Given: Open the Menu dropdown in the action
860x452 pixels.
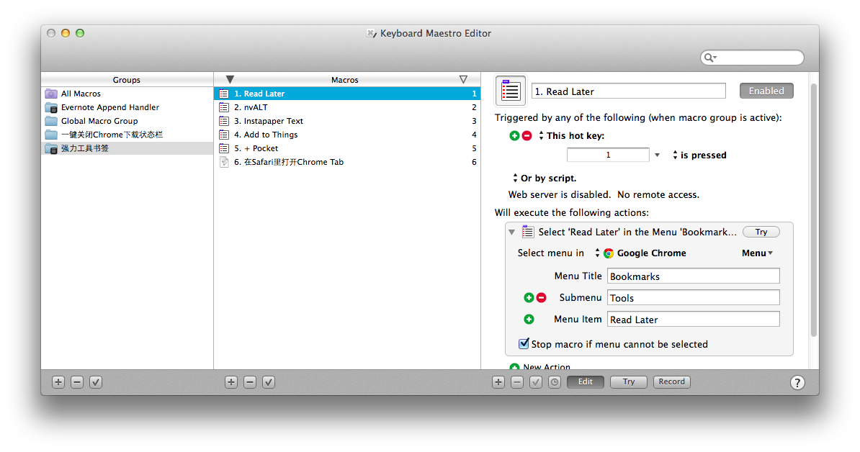Looking at the screenshot, I should coord(758,253).
